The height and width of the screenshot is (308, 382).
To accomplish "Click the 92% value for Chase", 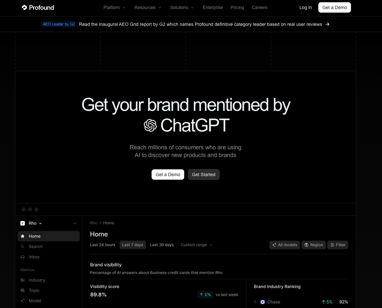I will point(344,302).
